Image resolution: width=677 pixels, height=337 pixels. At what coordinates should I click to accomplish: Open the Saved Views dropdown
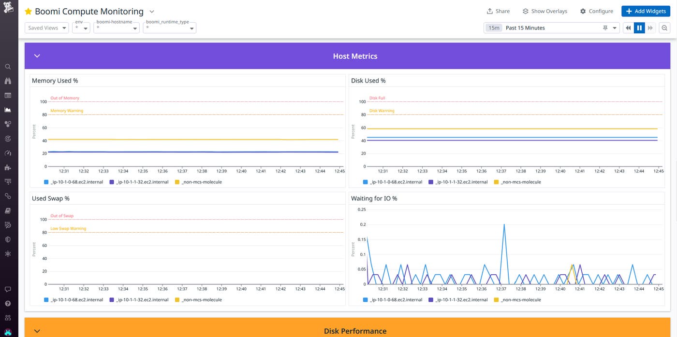[x=46, y=28]
